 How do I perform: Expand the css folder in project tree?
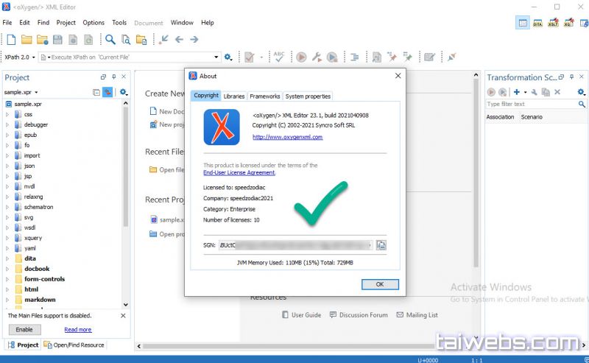8,114
